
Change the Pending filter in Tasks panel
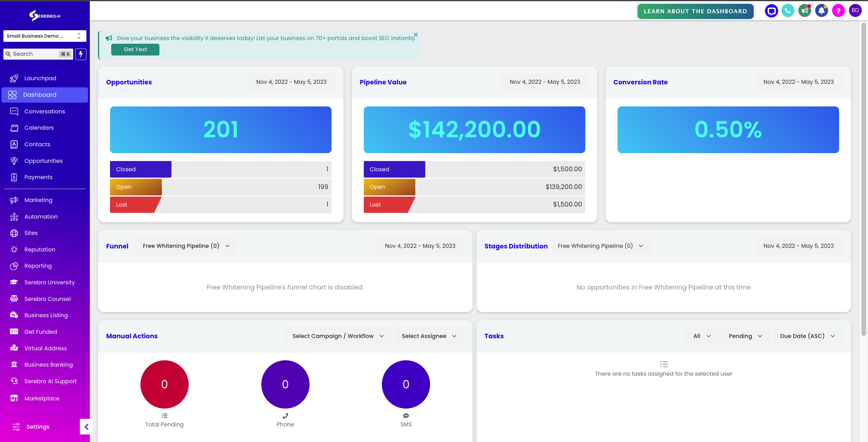(745, 336)
